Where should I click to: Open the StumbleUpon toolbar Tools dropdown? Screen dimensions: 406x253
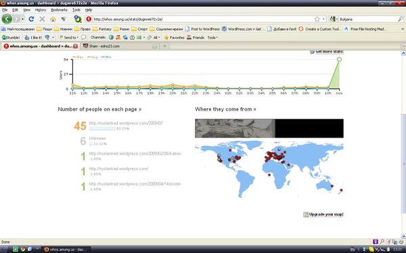tap(212, 37)
